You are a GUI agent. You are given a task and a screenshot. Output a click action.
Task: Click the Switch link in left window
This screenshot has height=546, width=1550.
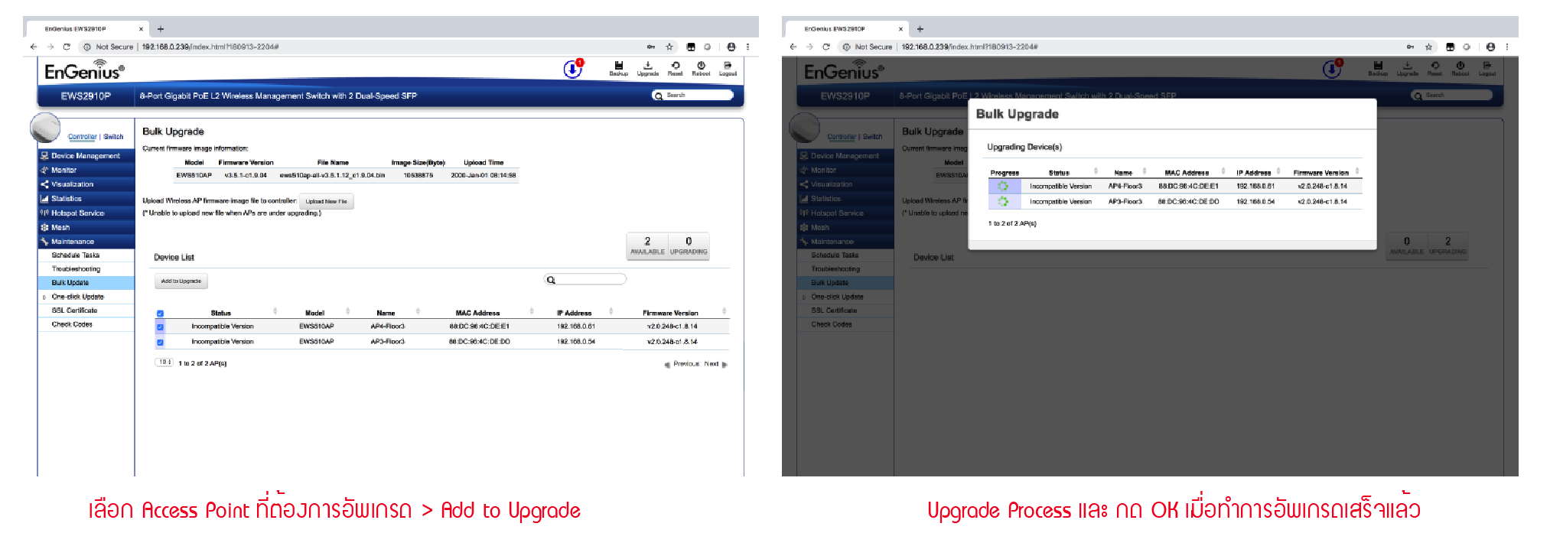(x=113, y=137)
